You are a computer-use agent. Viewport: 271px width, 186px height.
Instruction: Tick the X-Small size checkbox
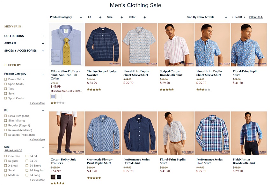(5, 166)
